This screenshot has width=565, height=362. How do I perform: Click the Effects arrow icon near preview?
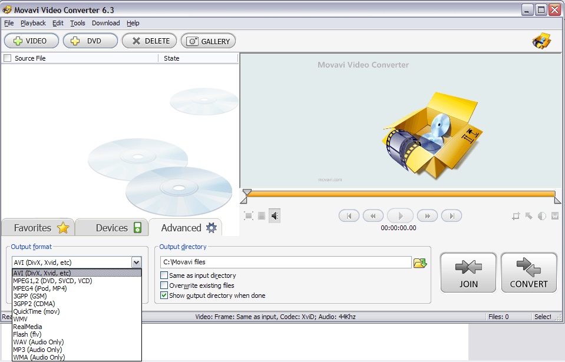pos(529,215)
